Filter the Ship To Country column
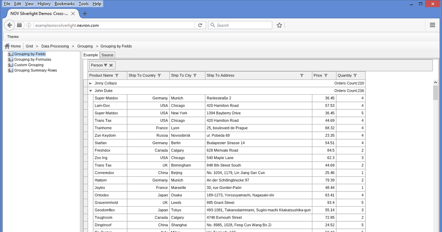This screenshot has width=442, height=232. pyautogui.click(x=159, y=75)
